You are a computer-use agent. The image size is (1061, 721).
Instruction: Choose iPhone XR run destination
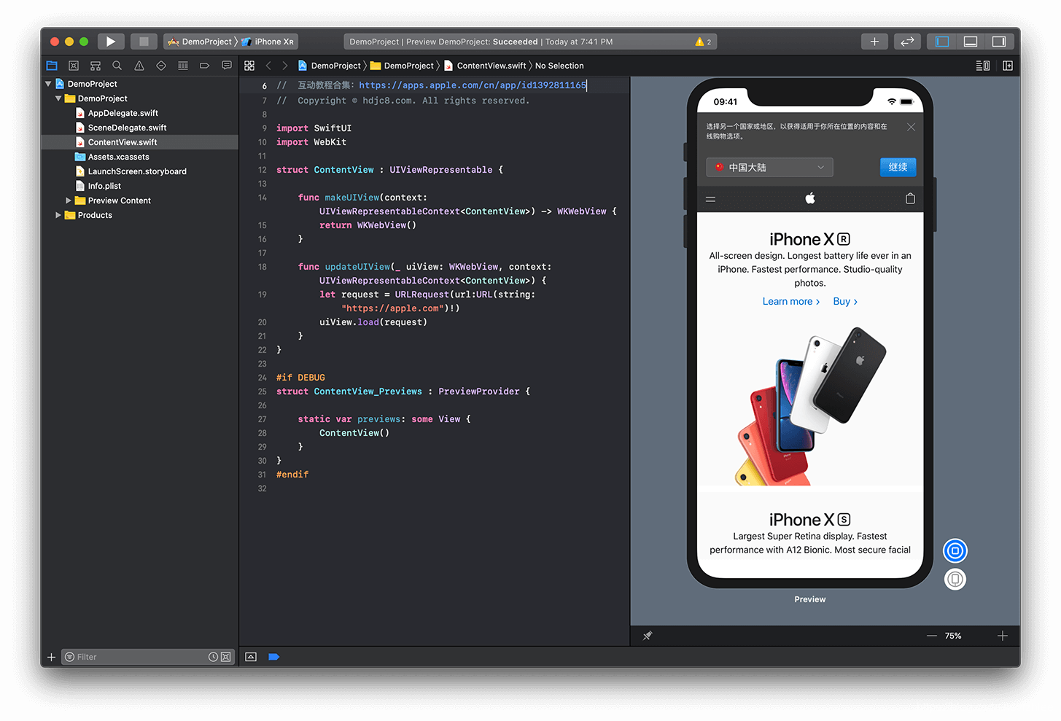click(x=268, y=42)
